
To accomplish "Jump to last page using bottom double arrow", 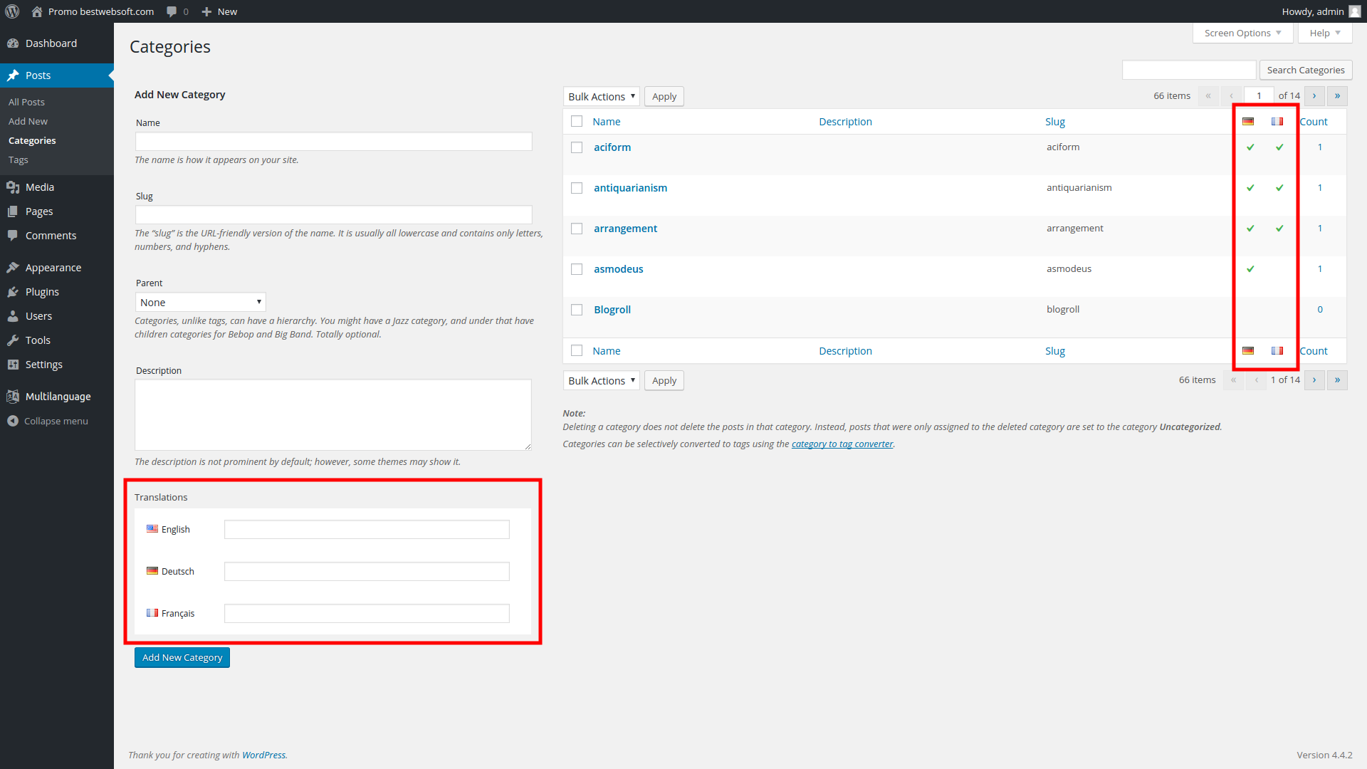I will [1337, 380].
